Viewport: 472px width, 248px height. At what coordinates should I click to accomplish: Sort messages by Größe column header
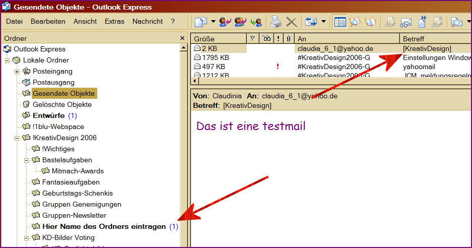click(219, 39)
